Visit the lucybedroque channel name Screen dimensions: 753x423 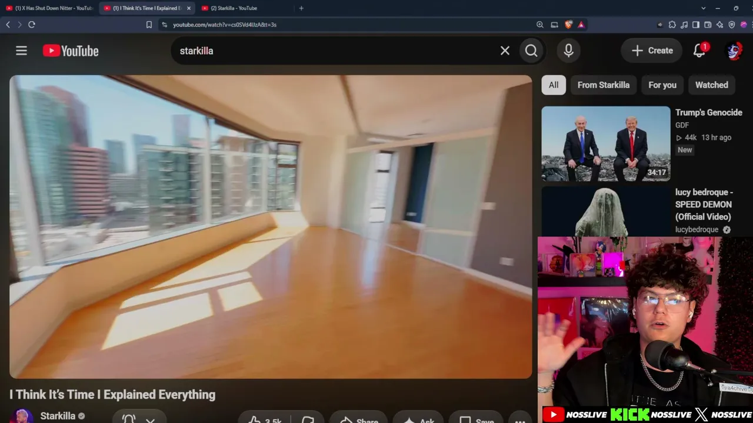coord(697,230)
